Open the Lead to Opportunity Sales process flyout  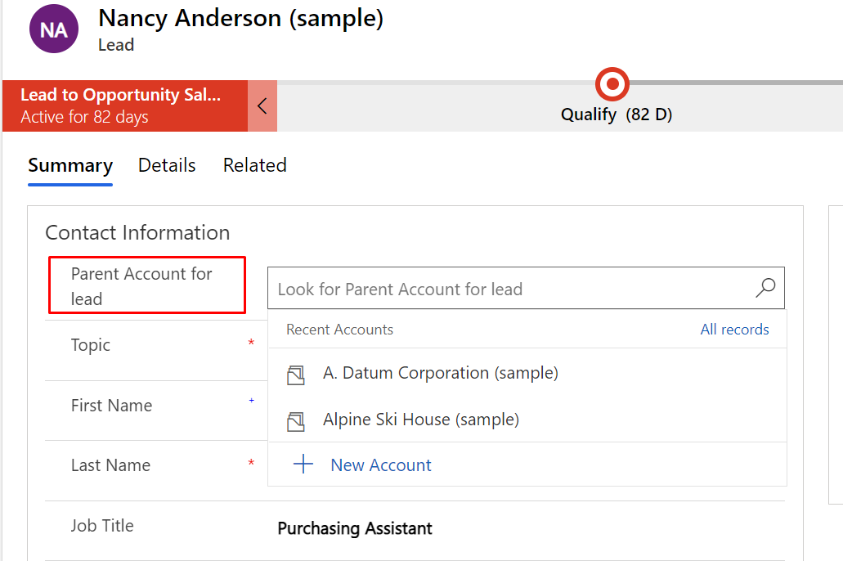coord(124,105)
